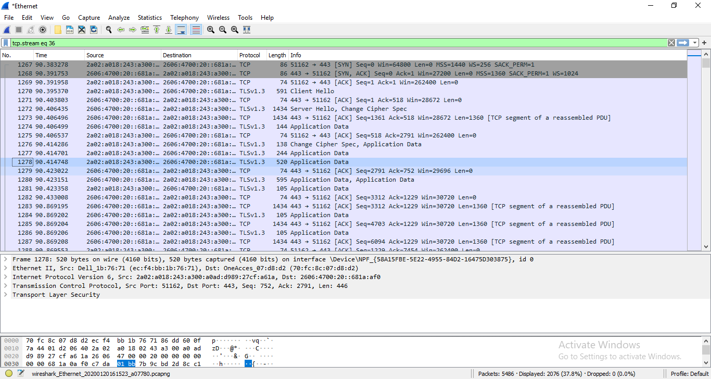Go back in packet history arrow
The width and height of the screenshot is (711, 379).
[x=121, y=30]
